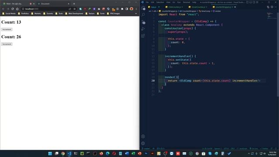Click Chrome back arrow
Image resolution: width=279 pixels, height=157 pixels.
tap(3, 9)
